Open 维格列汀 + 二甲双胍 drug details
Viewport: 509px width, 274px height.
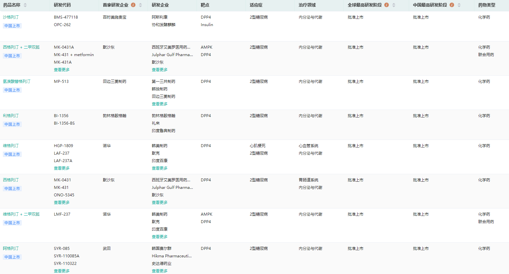21,214
